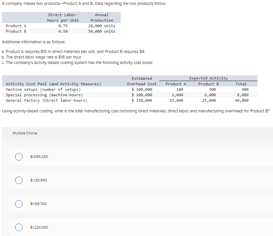Select the $1,125,890 radio button

click(x=18, y=180)
